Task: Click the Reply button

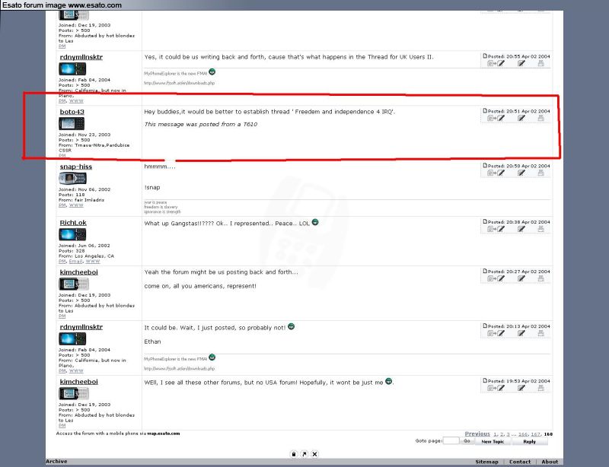Action: (x=529, y=441)
